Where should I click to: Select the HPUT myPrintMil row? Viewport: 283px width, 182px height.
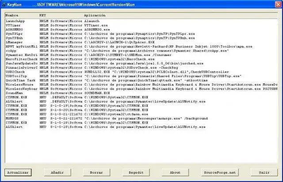click(x=141, y=46)
